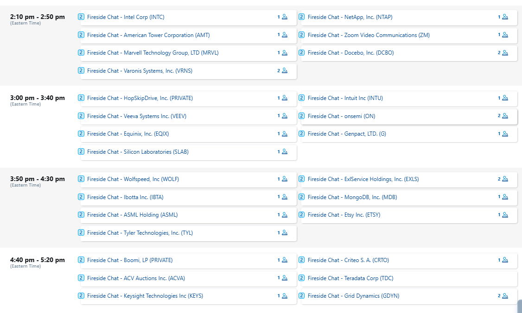Click the attendee icon for Tyler Technologies (TYL)

tap(285, 232)
